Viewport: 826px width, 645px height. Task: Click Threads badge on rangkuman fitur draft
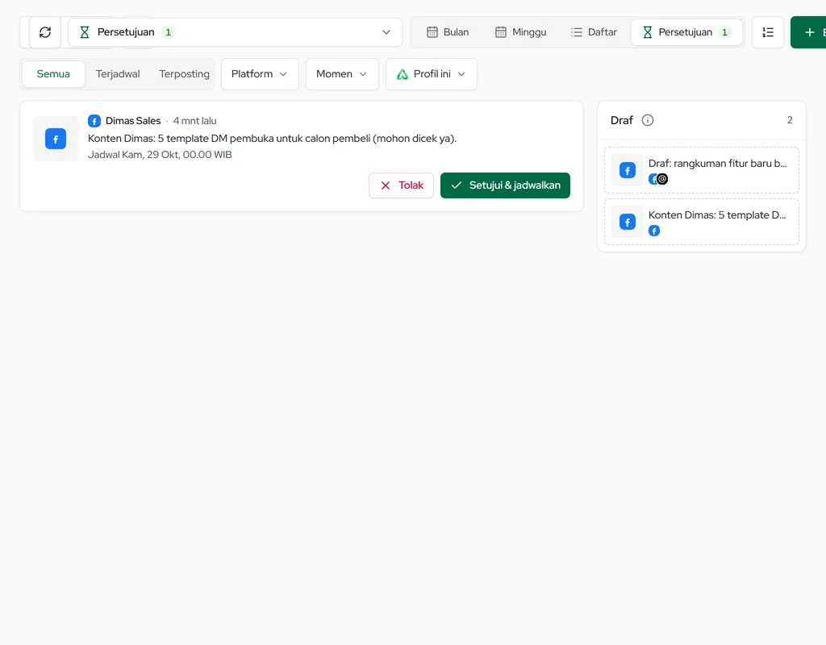(x=662, y=179)
